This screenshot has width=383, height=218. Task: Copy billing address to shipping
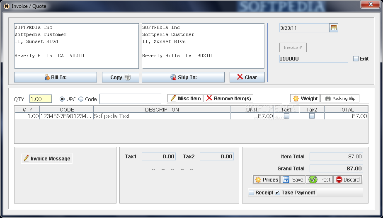(121, 77)
